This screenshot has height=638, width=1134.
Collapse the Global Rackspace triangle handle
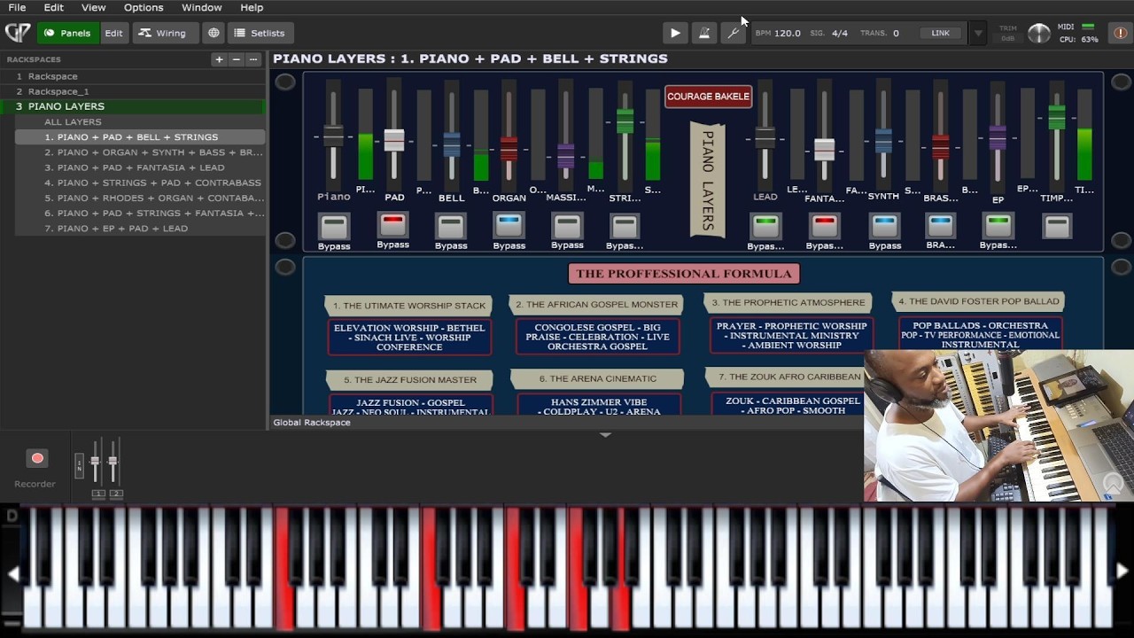click(x=606, y=435)
